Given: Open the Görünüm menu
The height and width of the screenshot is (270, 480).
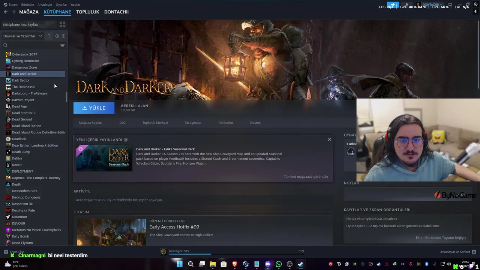Looking at the screenshot, I should pos(27,4).
